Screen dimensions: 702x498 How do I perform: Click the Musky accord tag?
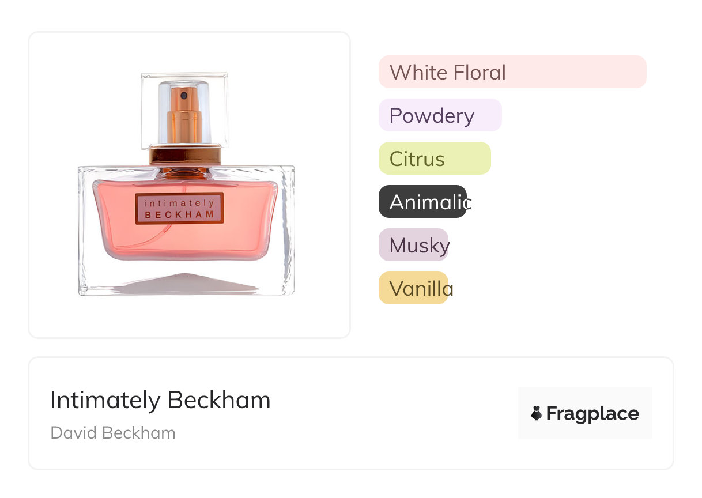[413, 245]
